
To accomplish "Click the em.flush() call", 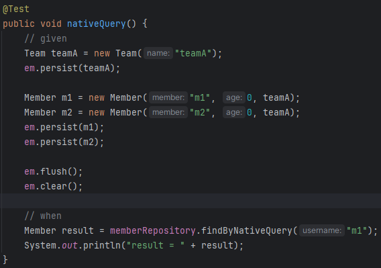I will tap(54, 171).
